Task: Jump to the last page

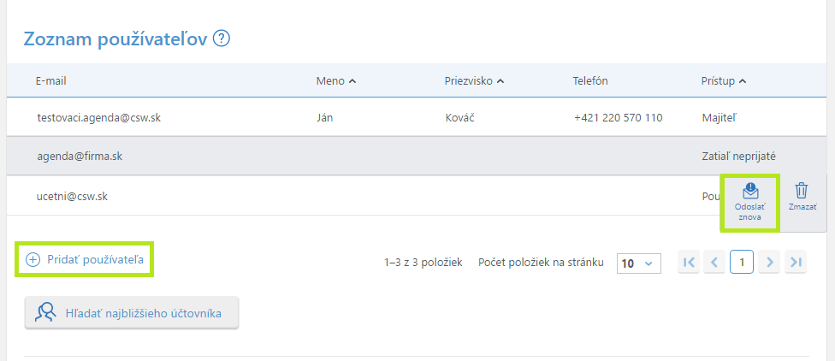Action: 796,263
